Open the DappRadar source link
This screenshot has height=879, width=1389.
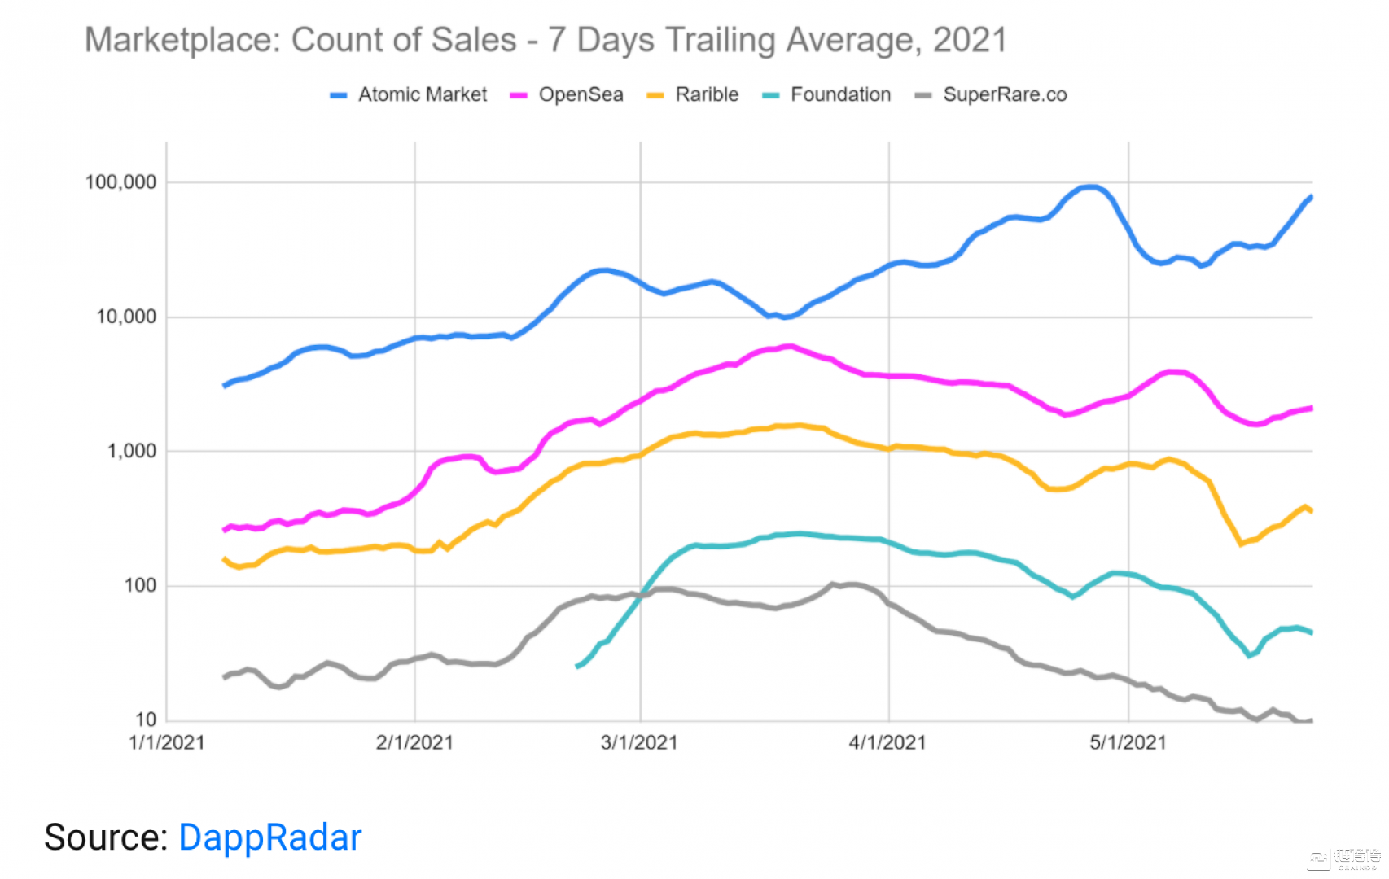(269, 837)
